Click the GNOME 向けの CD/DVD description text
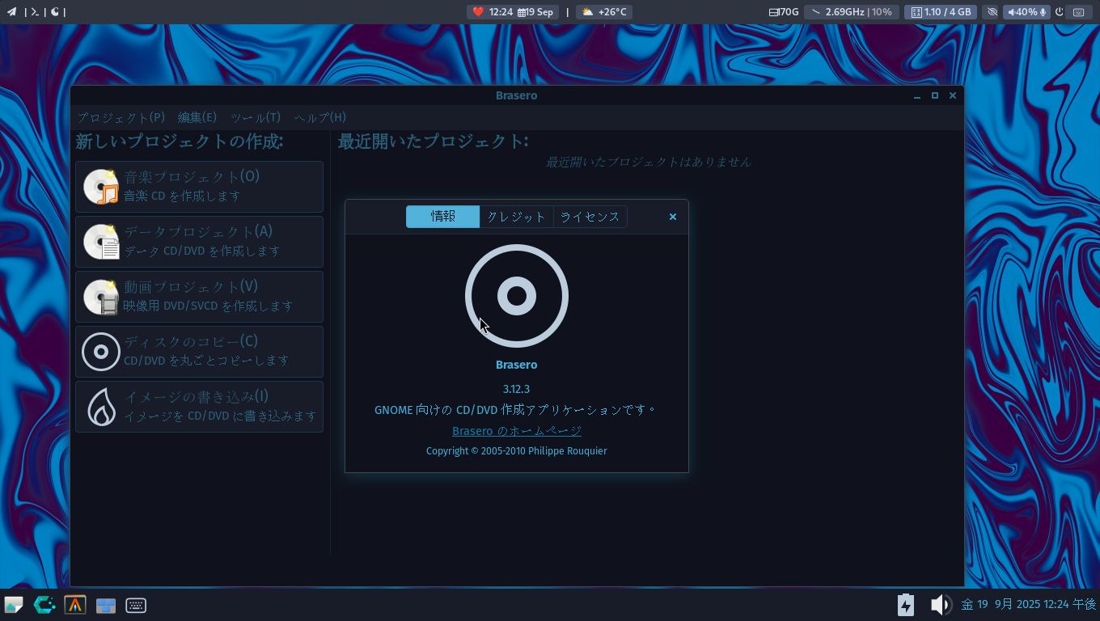The height and width of the screenshot is (621, 1100). point(516,410)
